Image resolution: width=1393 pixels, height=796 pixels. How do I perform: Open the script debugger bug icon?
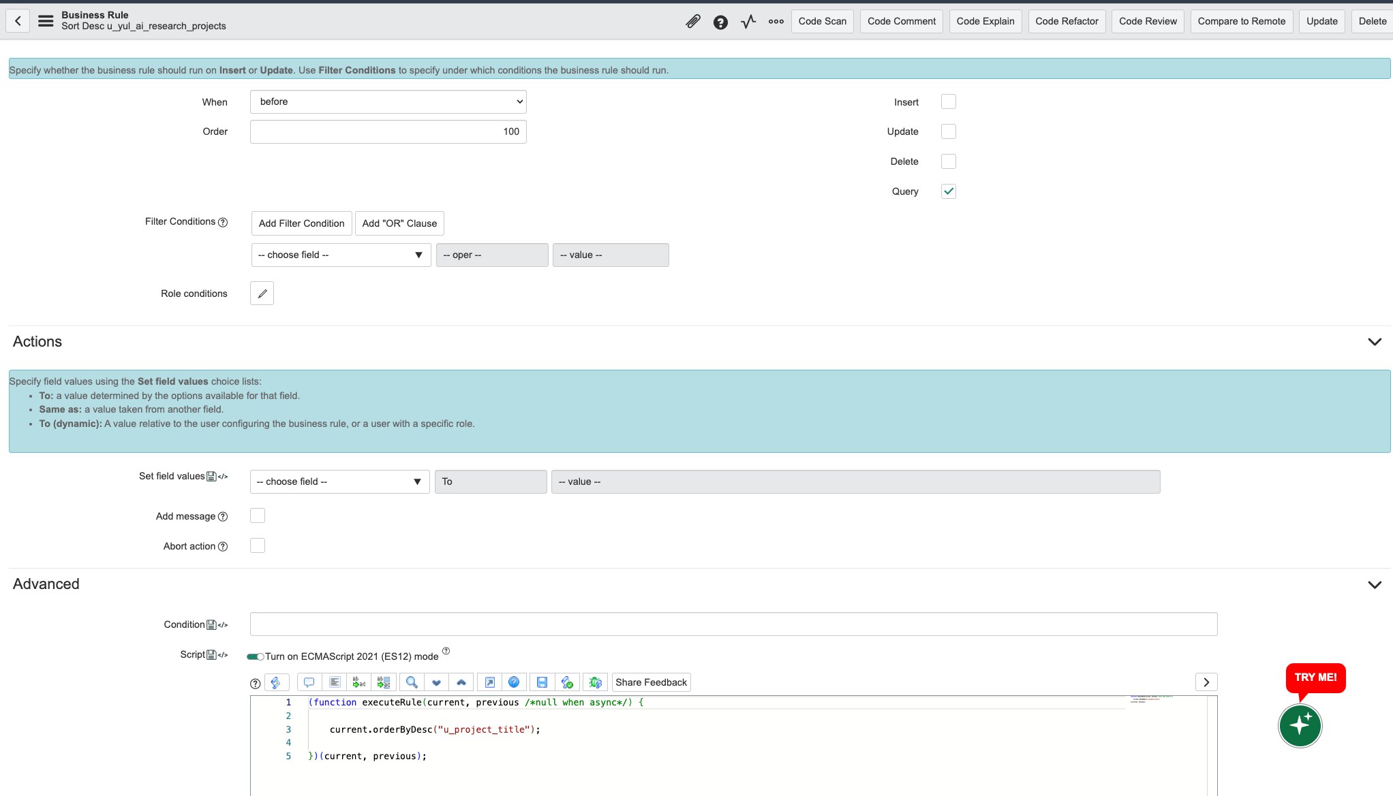pyautogui.click(x=596, y=682)
